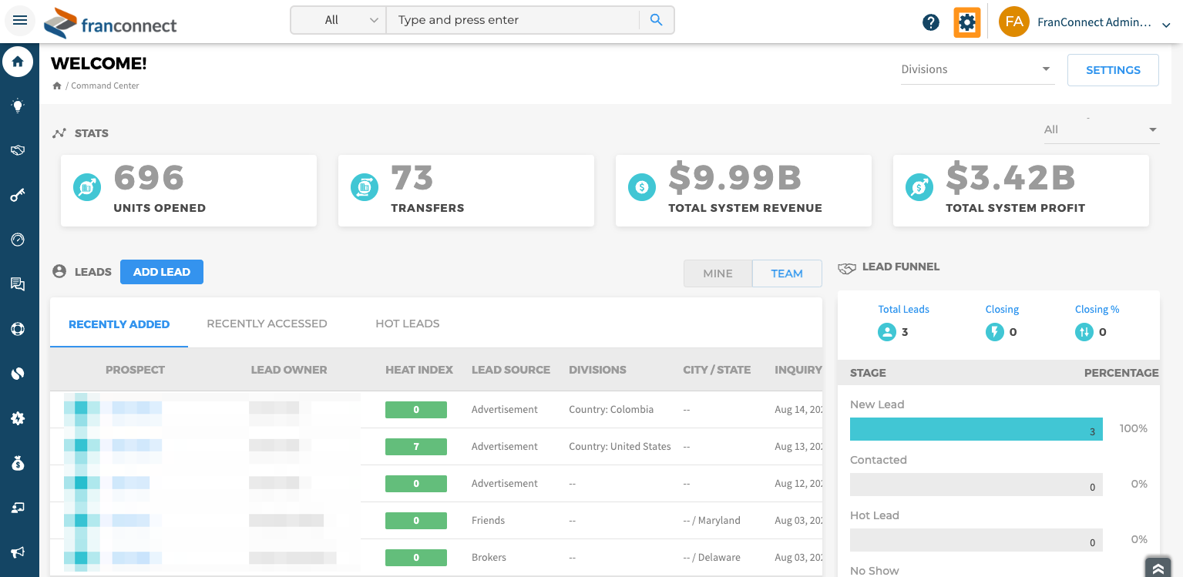This screenshot has width=1183, height=577.
Task: Click the Home icon in sidebar
Action: (x=18, y=62)
